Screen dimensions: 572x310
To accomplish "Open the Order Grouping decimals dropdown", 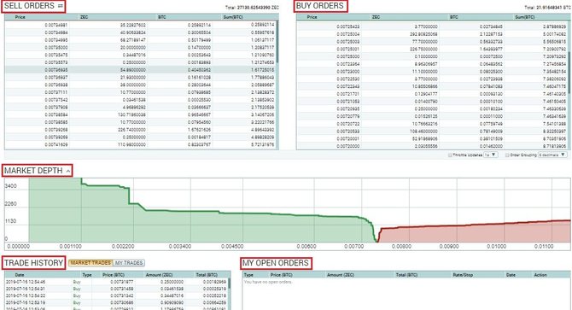I will 553,155.
